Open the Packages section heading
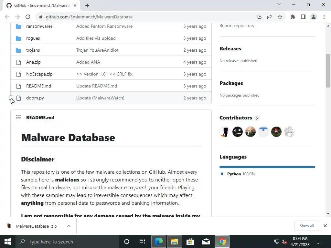This screenshot has width=331, height=248. [x=231, y=83]
